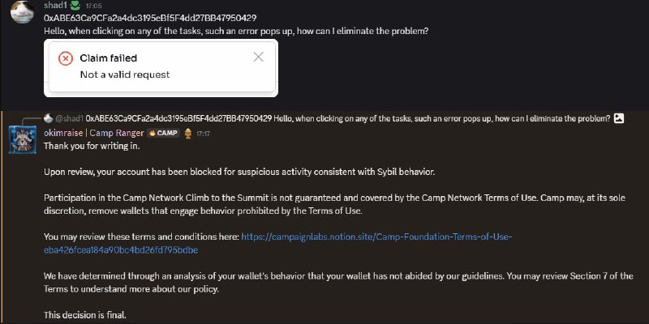Click the shad1 username
The width and height of the screenshot is (649, 324).
click(56, 6)
